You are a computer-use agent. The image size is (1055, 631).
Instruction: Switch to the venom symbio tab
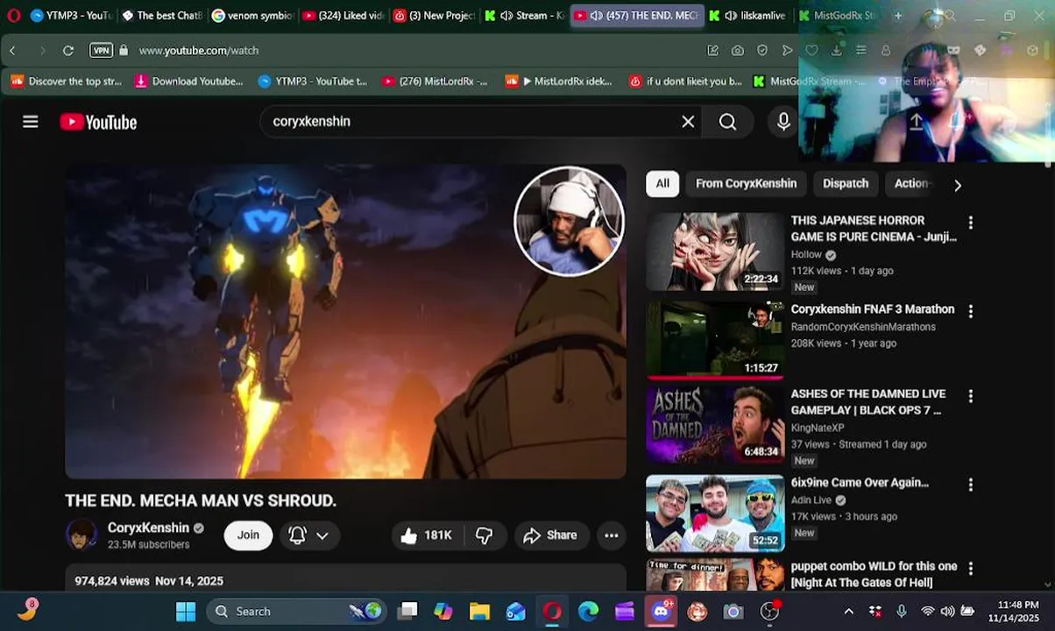tap(253, 16)
